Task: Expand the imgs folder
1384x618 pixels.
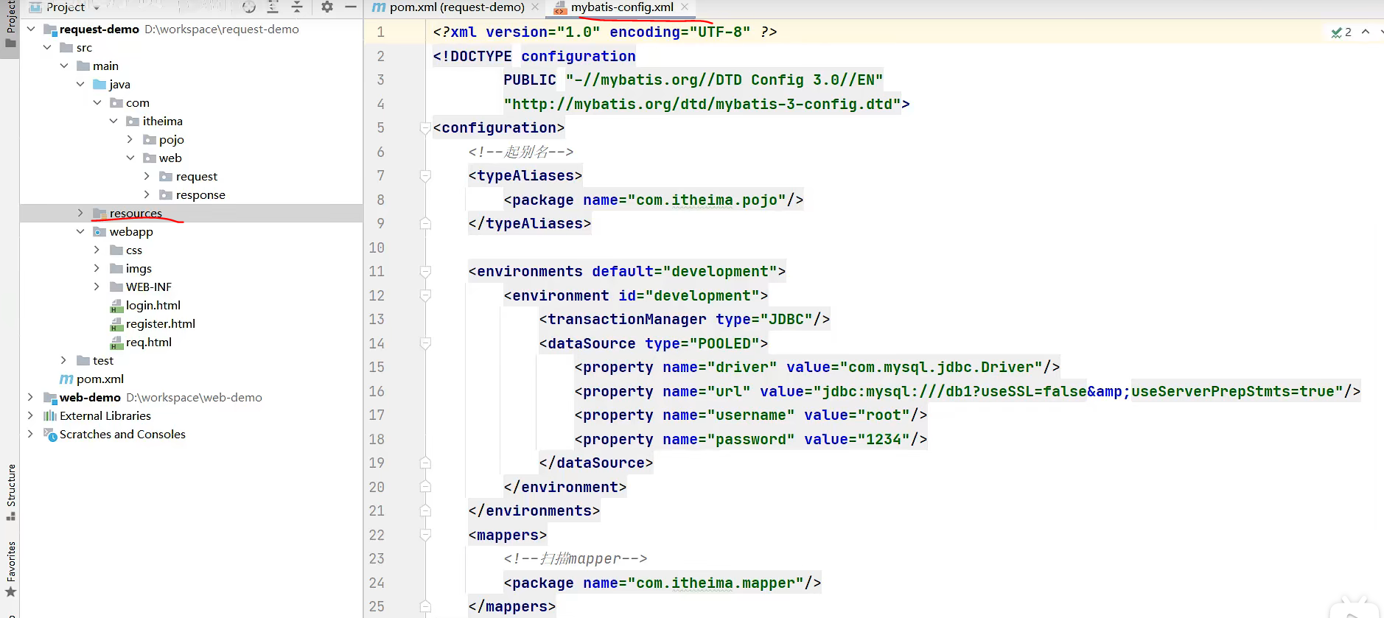Action: pos(97,268)
